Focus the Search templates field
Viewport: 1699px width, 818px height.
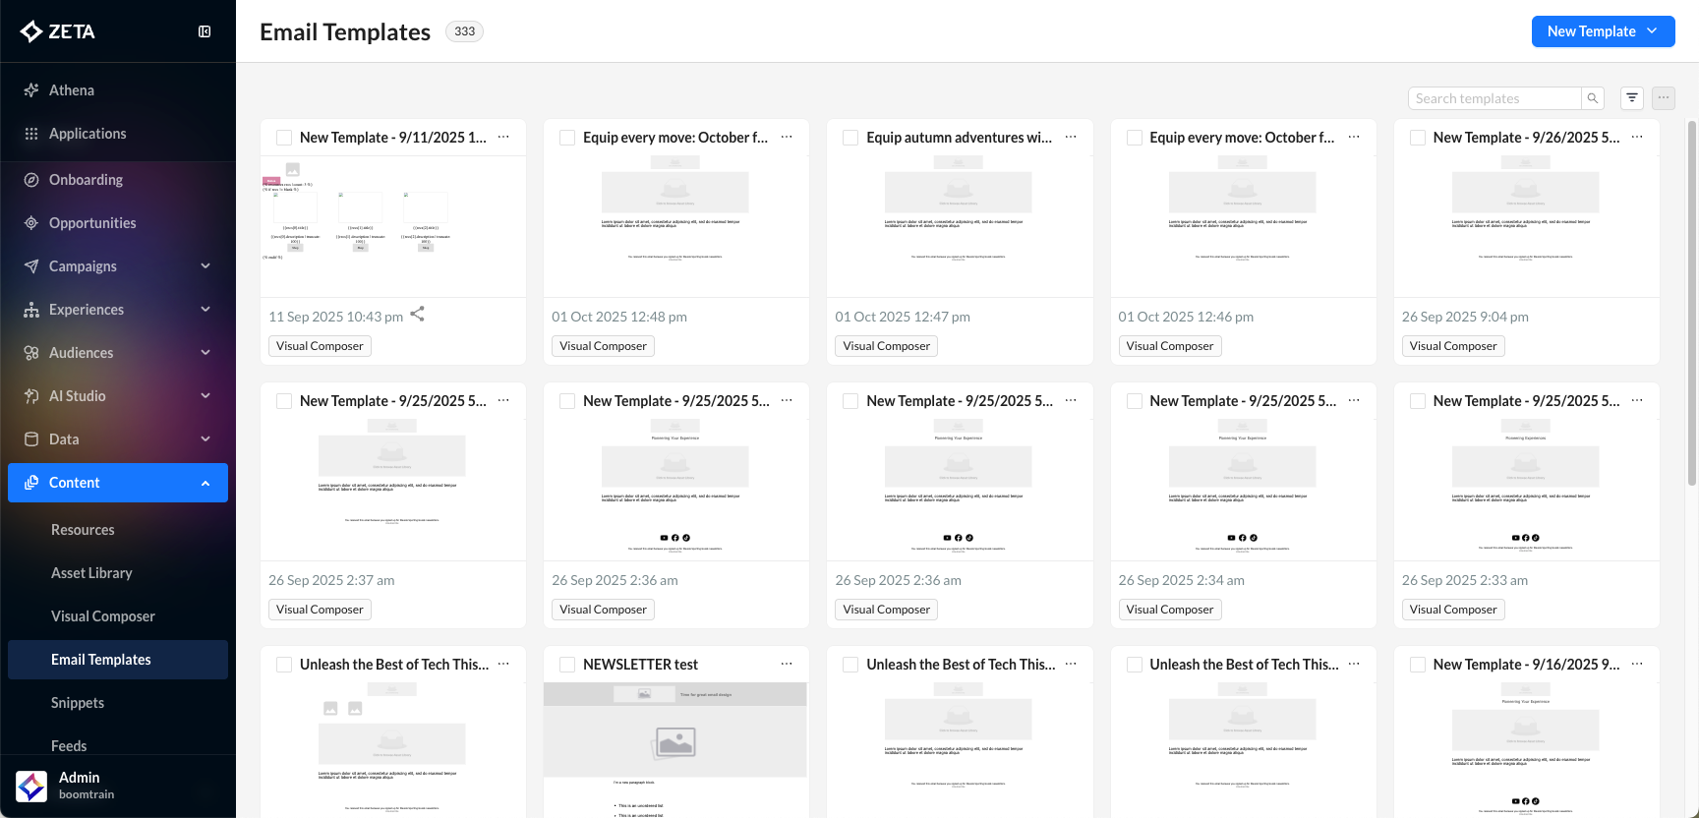[x=1494, y=98]
